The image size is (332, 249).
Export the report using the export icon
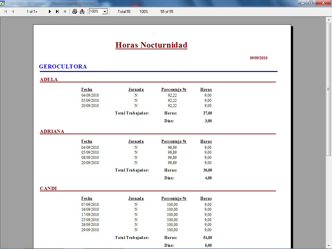tap(82, 11)
